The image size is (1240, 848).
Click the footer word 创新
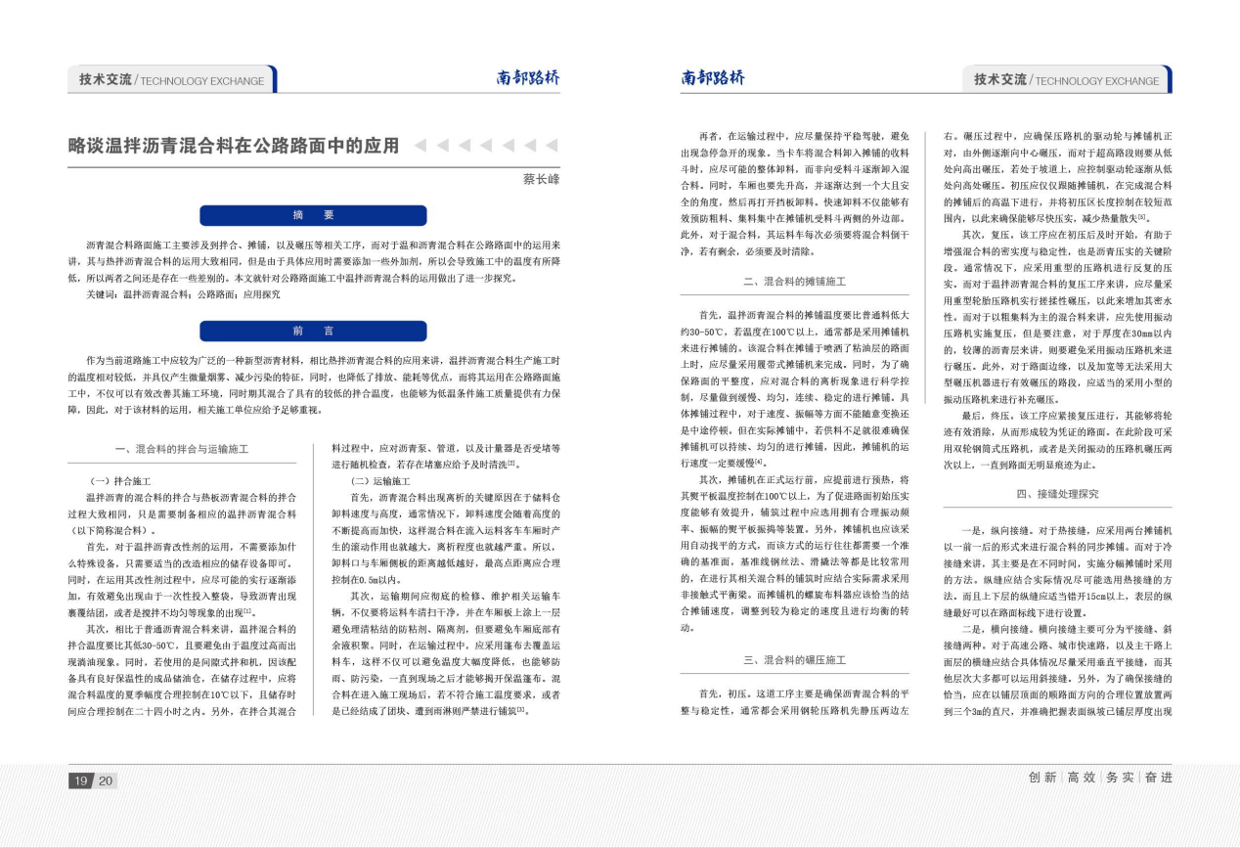(1042, 778)
